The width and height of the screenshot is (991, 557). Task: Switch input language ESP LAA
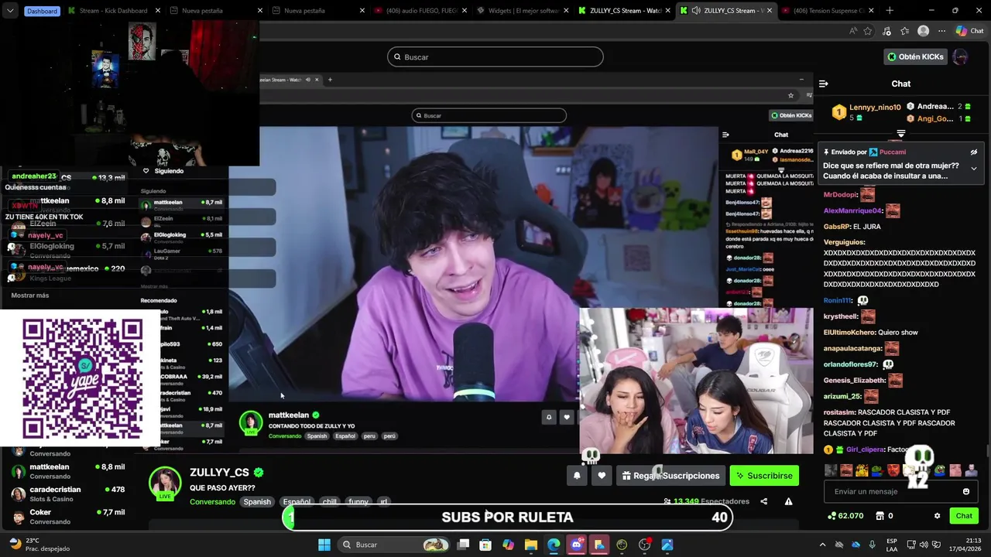(x=892, y=545)
